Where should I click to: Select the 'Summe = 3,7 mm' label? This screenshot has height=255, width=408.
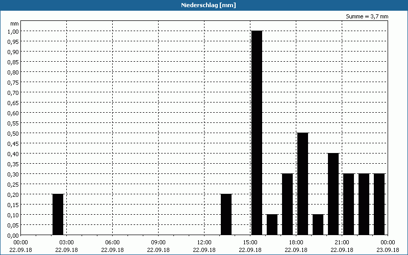(367, 16)
